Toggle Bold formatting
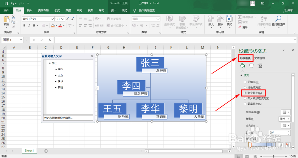 click(24, 25)
